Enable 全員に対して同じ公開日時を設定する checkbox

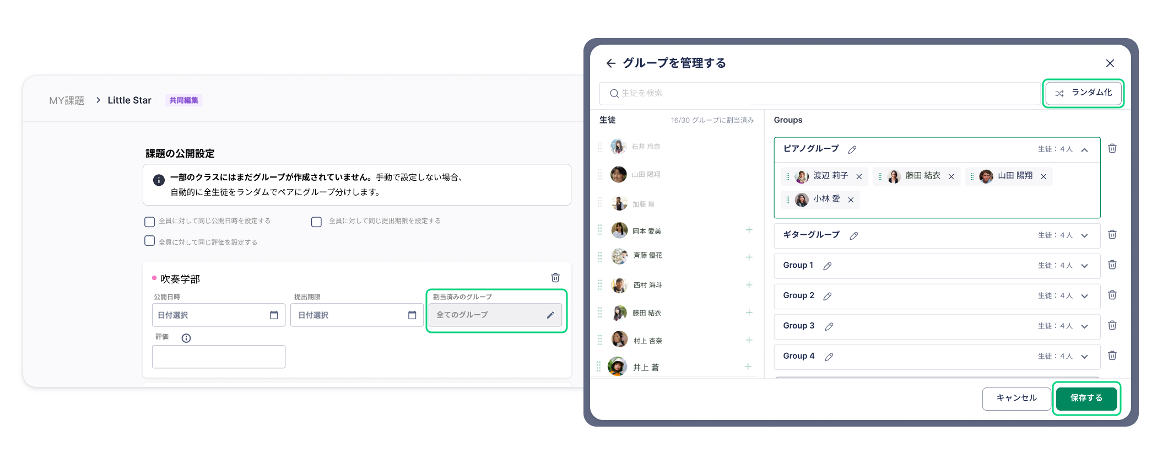click(149, 222)
